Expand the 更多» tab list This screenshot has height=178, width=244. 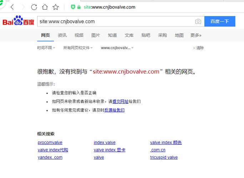tap(196, 35)
